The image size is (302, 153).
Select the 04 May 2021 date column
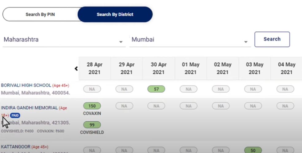[x=286, y=69]
